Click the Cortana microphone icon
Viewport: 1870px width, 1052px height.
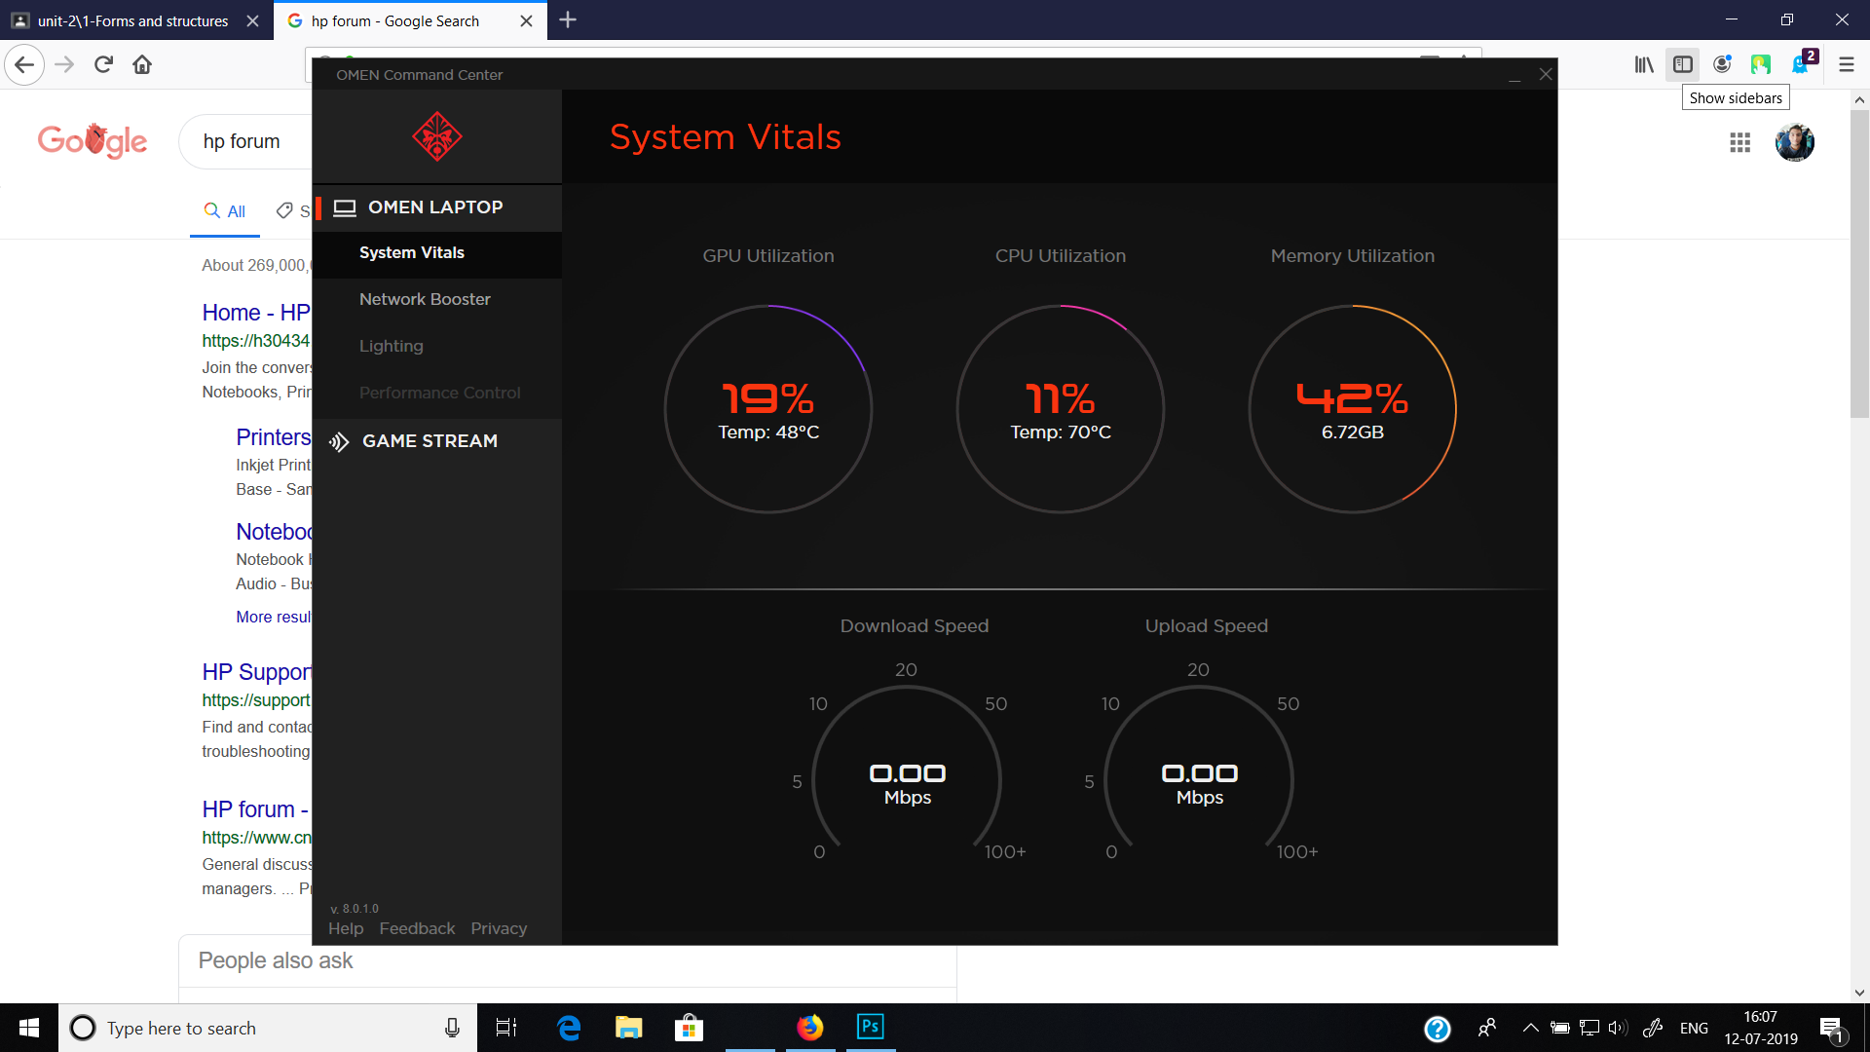452,1028
